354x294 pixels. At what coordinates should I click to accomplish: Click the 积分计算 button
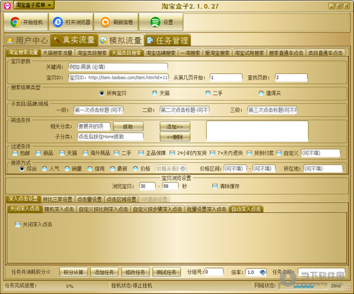click(x=74, y=272)
